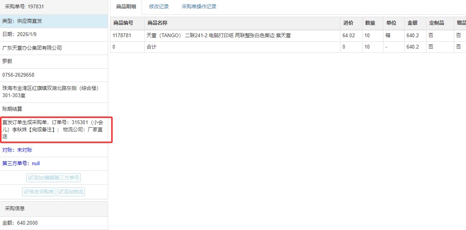The image size is (466, 230).
Task: Open the 采购单操作记录 tab
Action: point(199,7)
